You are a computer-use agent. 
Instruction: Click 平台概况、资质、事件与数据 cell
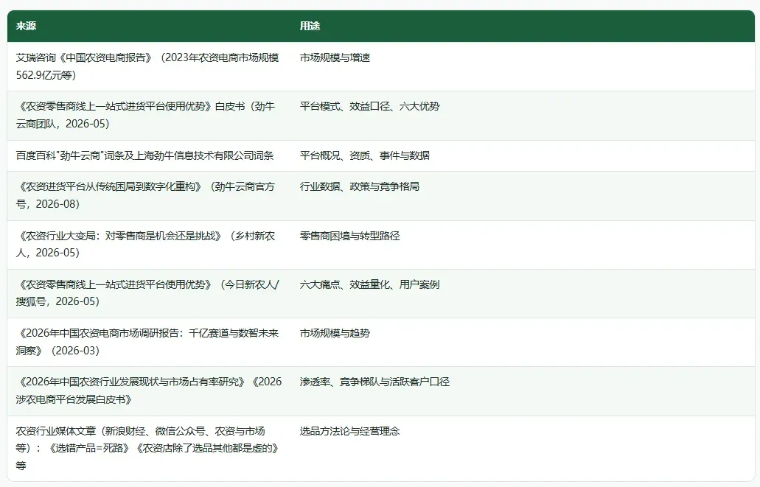[523, 155]
